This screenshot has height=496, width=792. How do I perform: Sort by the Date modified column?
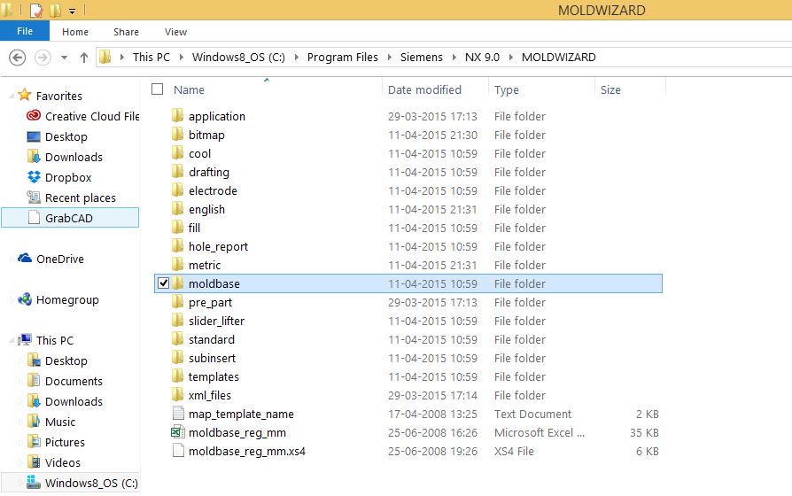pos(424,90)
